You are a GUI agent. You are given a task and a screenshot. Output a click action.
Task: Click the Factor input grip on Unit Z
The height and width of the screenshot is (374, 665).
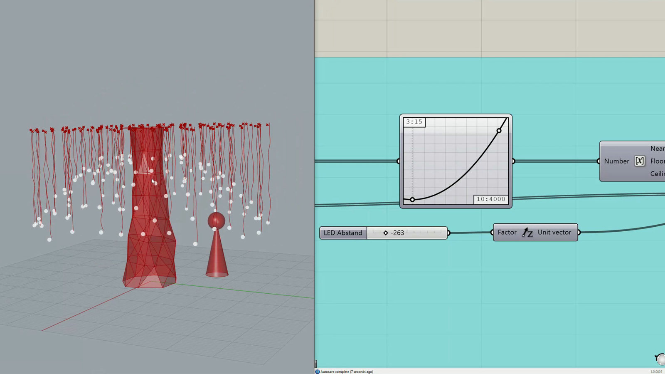[x=493, y=233]
